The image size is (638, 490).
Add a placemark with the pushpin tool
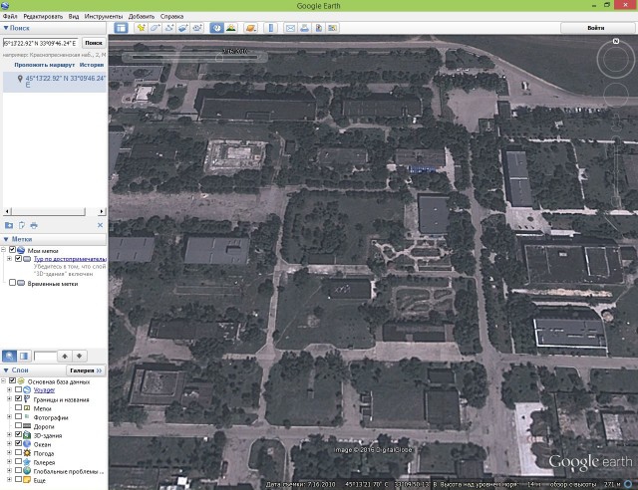[142, 28]
